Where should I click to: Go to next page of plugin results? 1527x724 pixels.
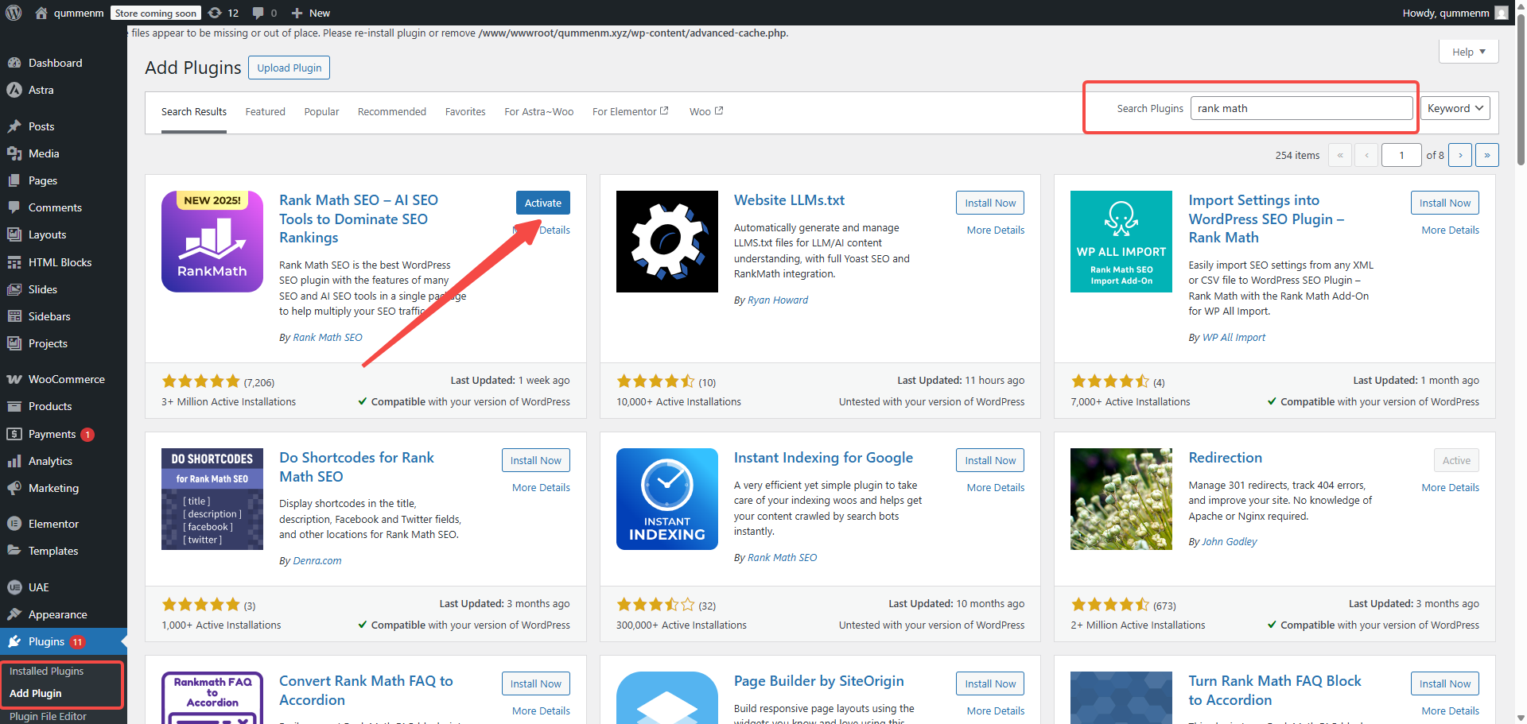tap(1459, 155)
